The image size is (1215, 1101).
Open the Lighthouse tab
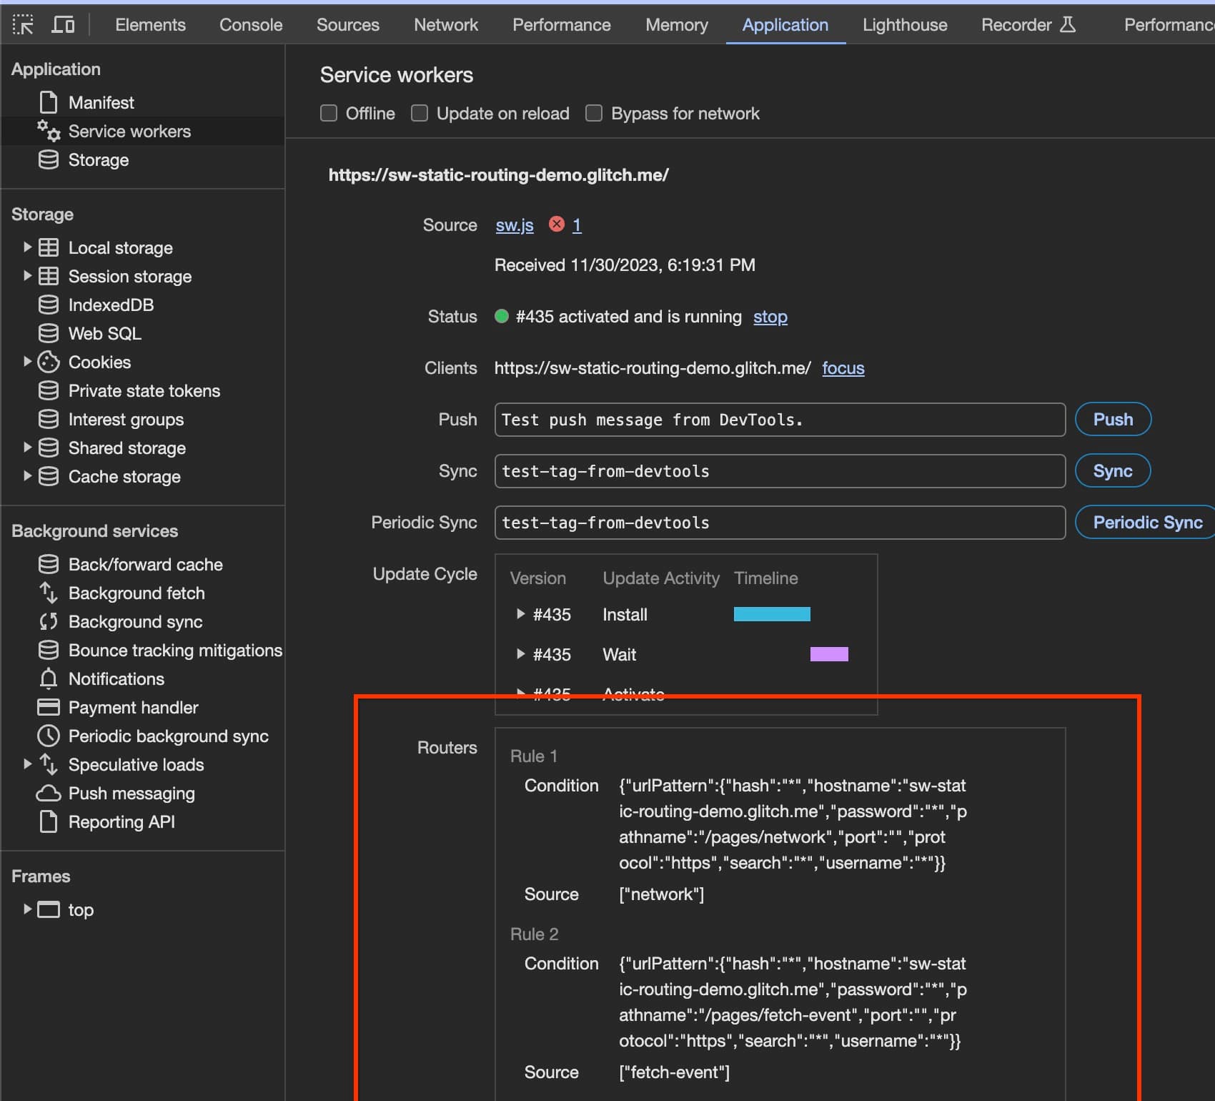point(904,24)
